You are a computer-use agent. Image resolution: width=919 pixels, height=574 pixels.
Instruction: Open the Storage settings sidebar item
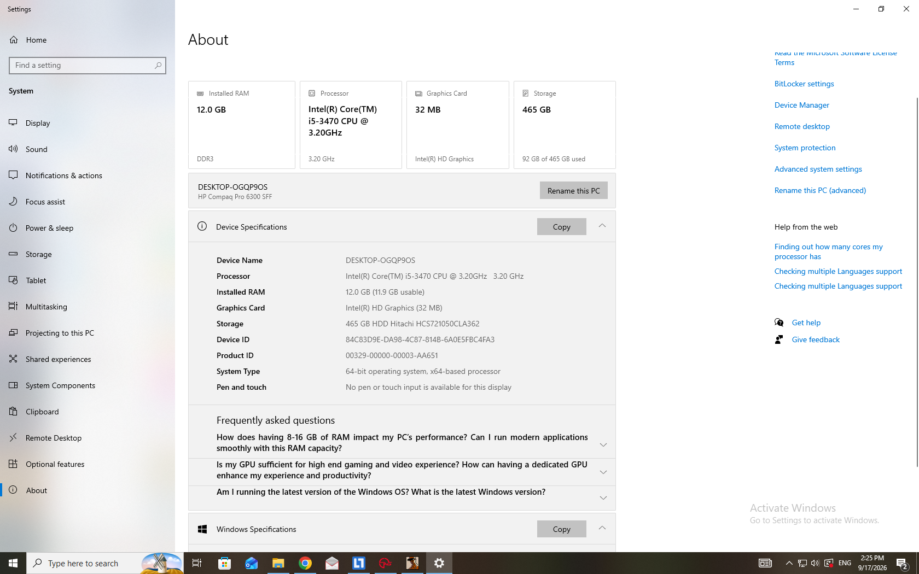click(x=38, y=254)
